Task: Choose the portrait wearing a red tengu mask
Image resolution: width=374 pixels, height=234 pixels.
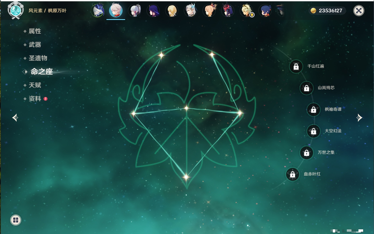Action: (x=228, y=11)
